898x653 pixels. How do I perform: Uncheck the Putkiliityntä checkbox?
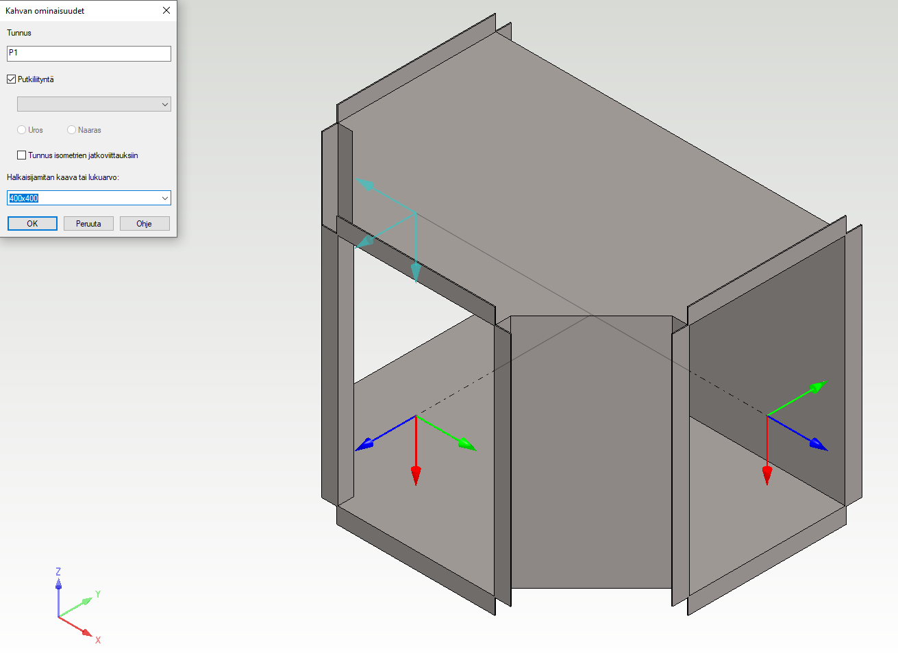coord(12,79)
